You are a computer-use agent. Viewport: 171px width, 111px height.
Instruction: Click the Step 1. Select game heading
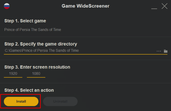click(x=25, y=21)
